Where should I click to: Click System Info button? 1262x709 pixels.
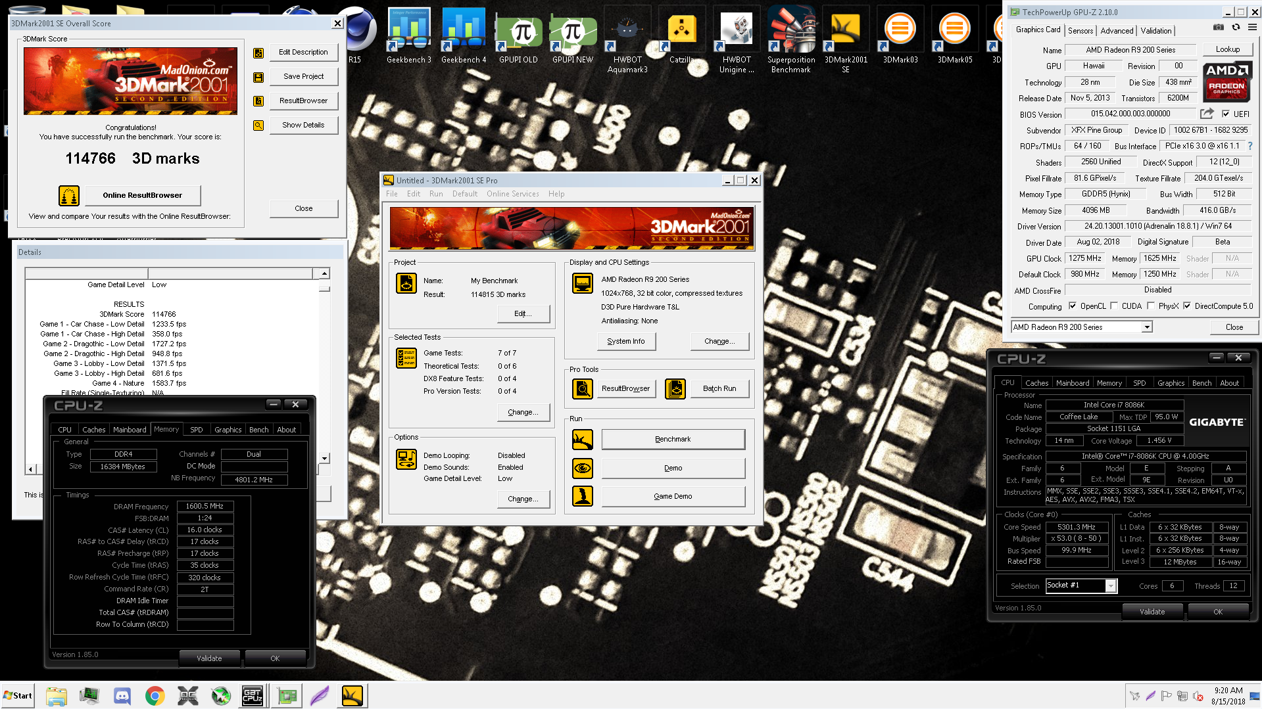[x=626, y=342]
